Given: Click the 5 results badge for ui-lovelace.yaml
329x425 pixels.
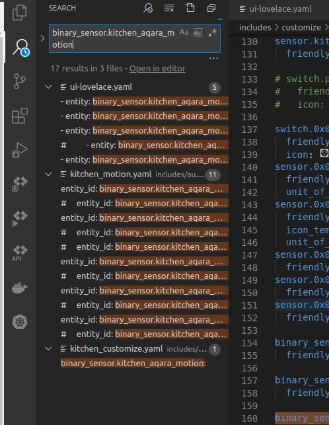Looking at the screenshot, I should tap(214, 87).
